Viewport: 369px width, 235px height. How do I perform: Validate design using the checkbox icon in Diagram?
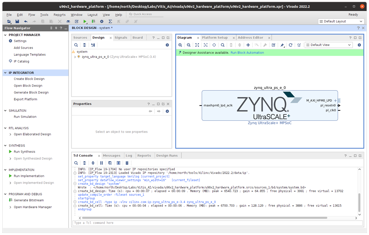273,45
